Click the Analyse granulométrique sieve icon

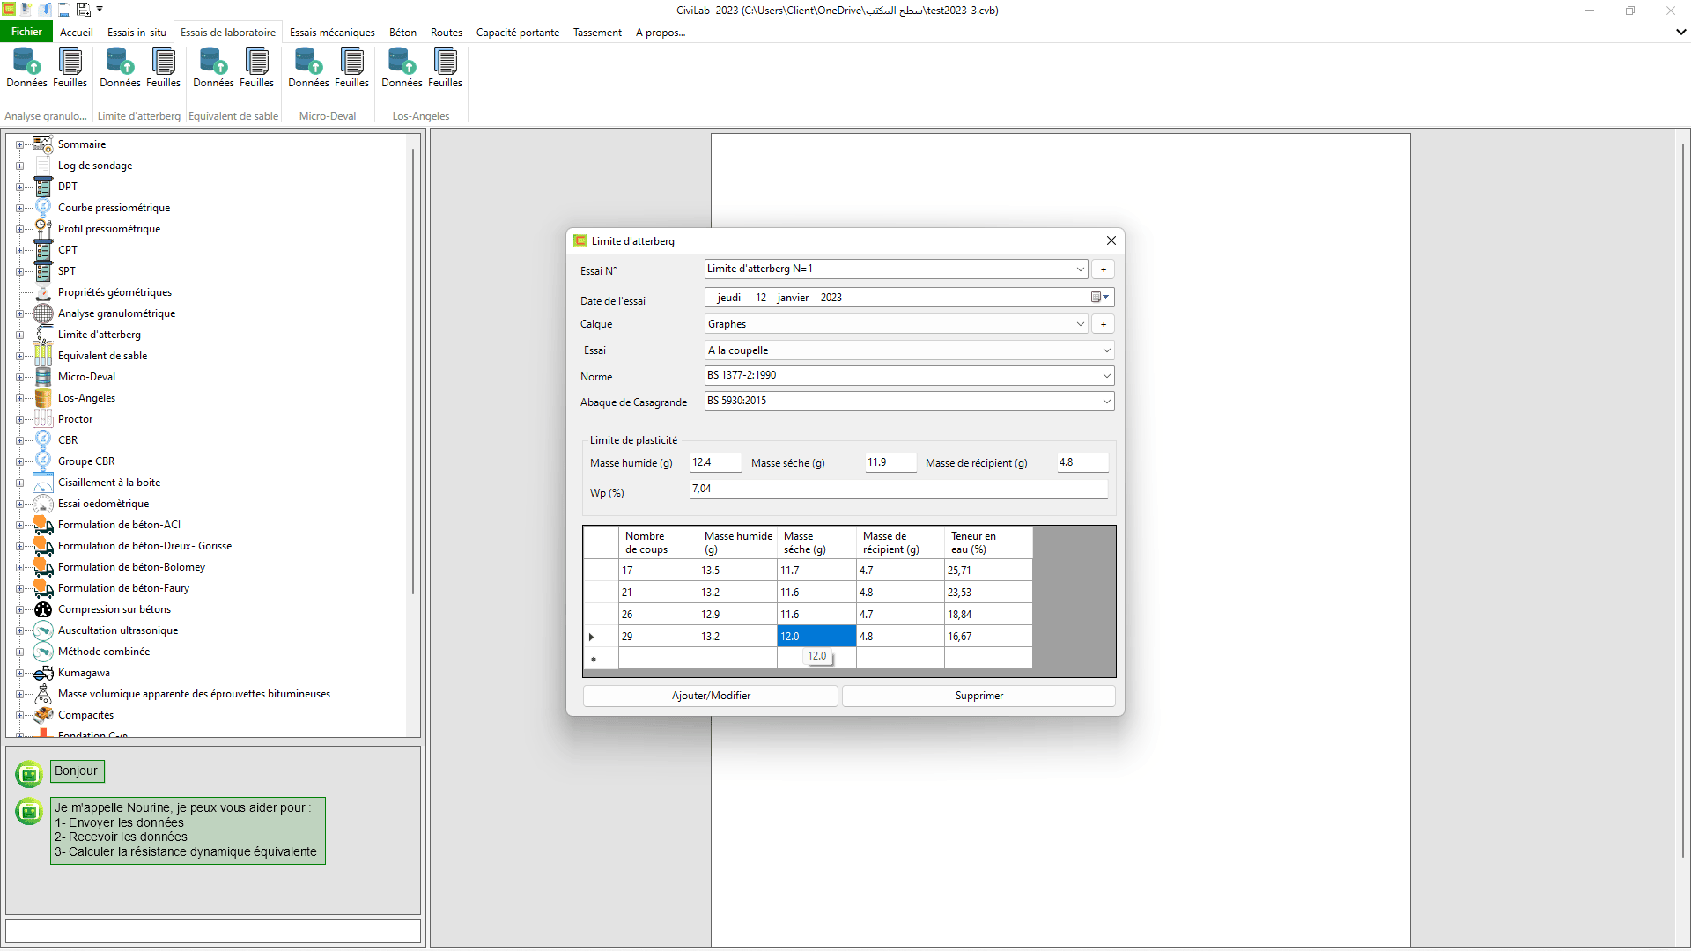(43, 313)
